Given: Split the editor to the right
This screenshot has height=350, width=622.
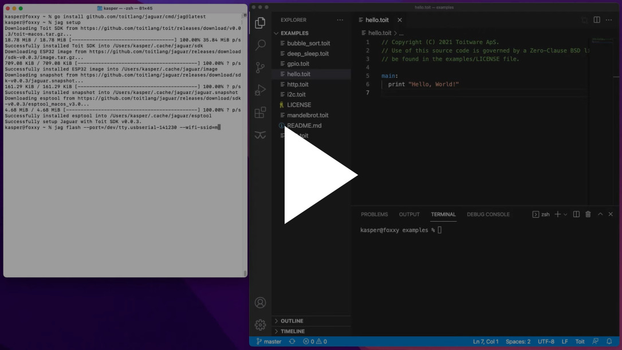Looking at the screenshot, I should pyautogui.click(x=597, y=20).
